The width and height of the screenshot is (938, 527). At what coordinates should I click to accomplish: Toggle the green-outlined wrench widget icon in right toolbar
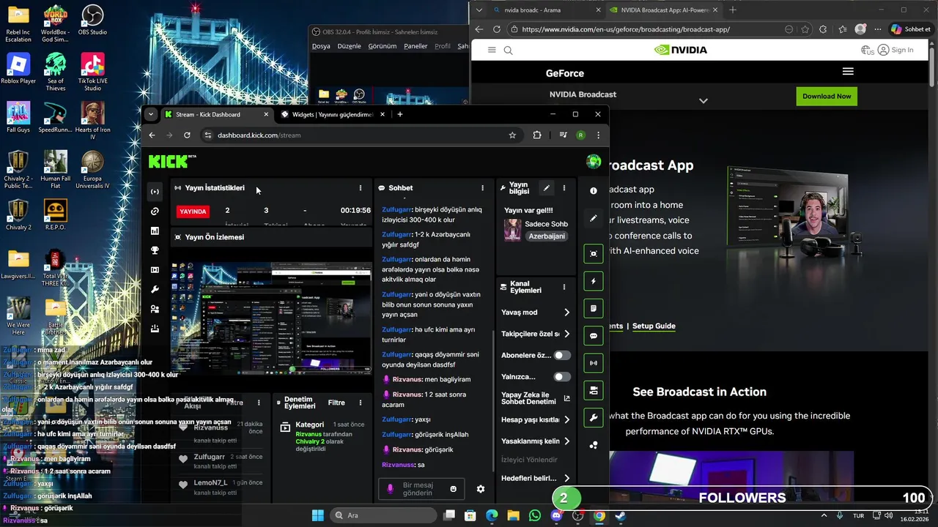(594, 418)
